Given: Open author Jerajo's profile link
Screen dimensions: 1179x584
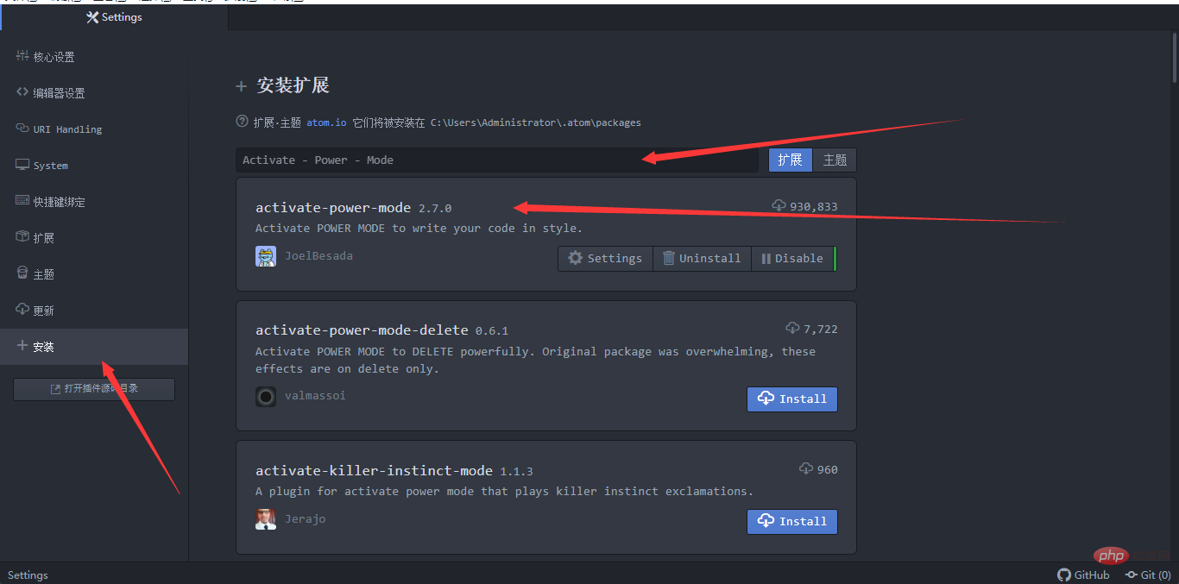Looking at the screenshot, I should pyautogui.click(x=306, y=519).
